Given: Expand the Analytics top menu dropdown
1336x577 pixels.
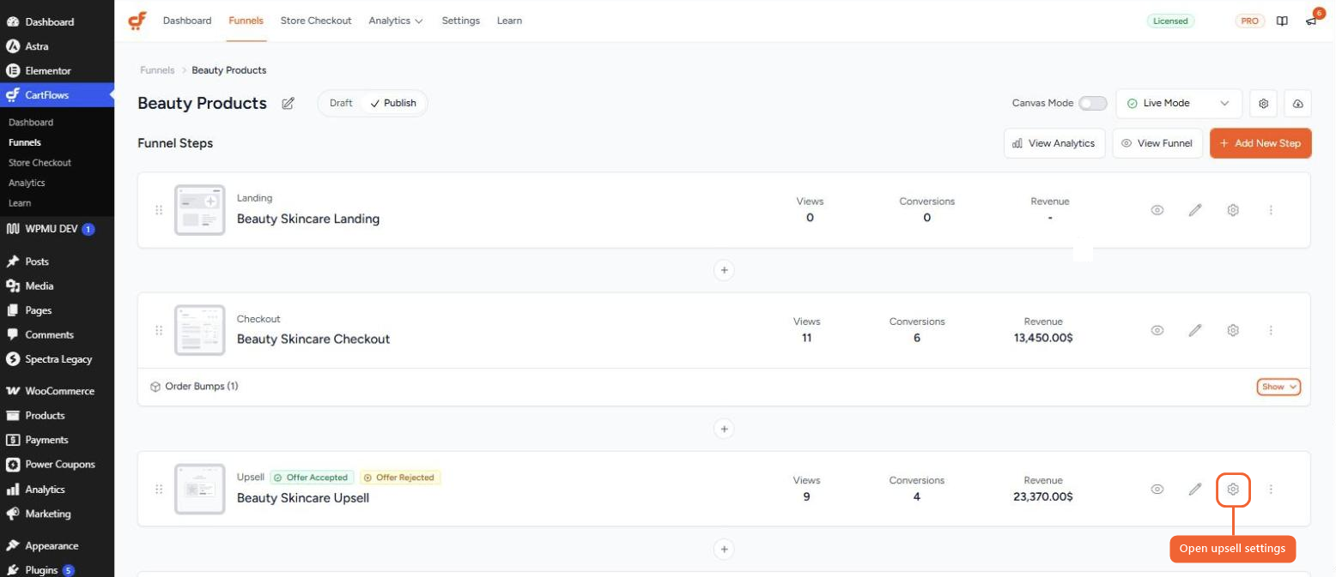Looking at the screenshot, I should [x=396, y=21].
